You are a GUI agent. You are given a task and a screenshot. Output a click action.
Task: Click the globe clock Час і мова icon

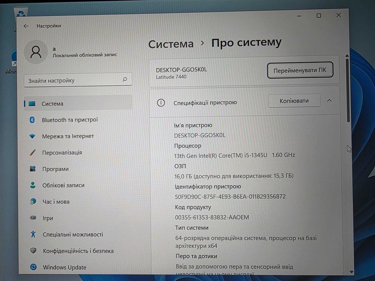click(x=33, y=202)
